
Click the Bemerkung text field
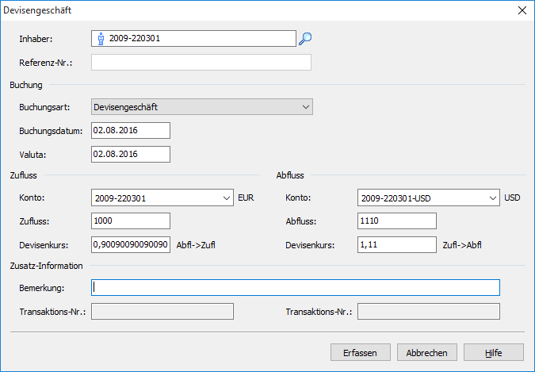[x=296, y=287]
